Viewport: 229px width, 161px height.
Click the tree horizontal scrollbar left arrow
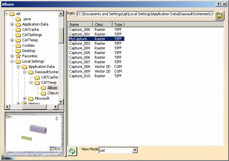[x=7, y=107]
